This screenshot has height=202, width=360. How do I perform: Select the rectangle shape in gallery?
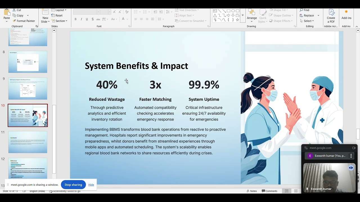[x=228, y=11]
